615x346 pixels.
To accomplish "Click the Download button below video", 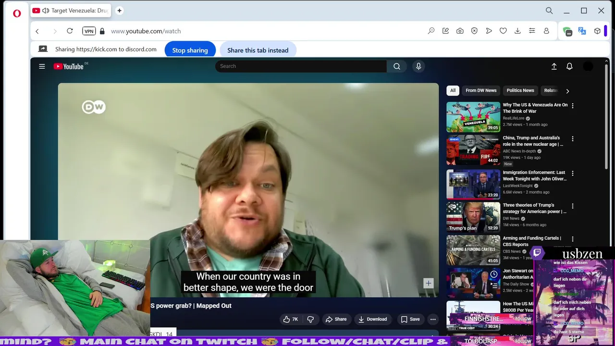I will click(x=373, y=319).
